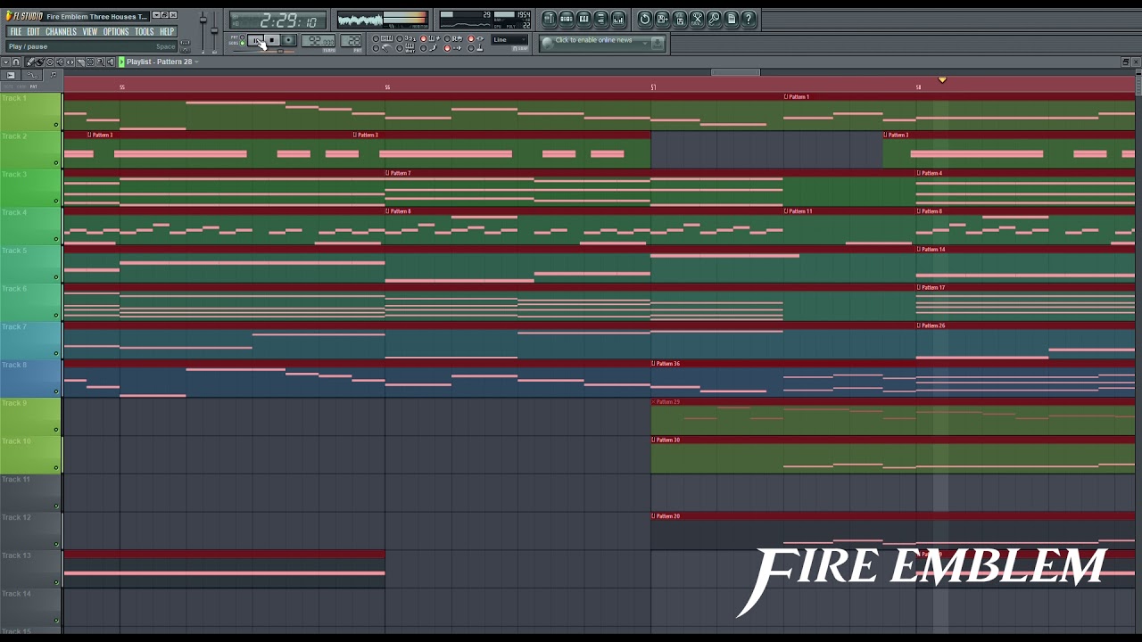This screenshot has height=642, width=1142.
Task: Open project info document icon
Action: click(732, 20)
